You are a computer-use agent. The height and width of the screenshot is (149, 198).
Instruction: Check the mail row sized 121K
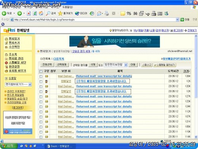point(41,122)
